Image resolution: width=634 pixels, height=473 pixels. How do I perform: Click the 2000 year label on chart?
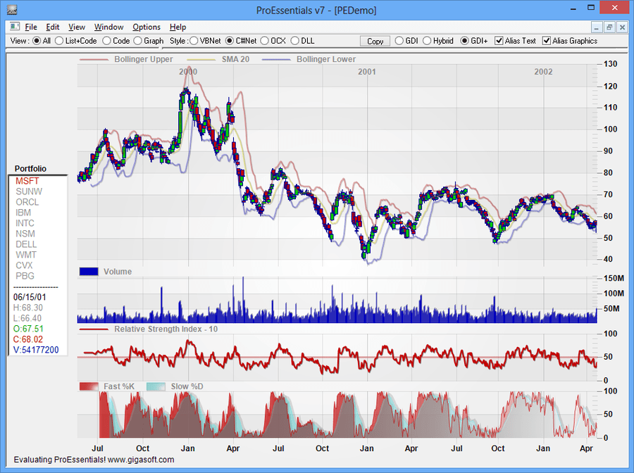click(188, 72)
